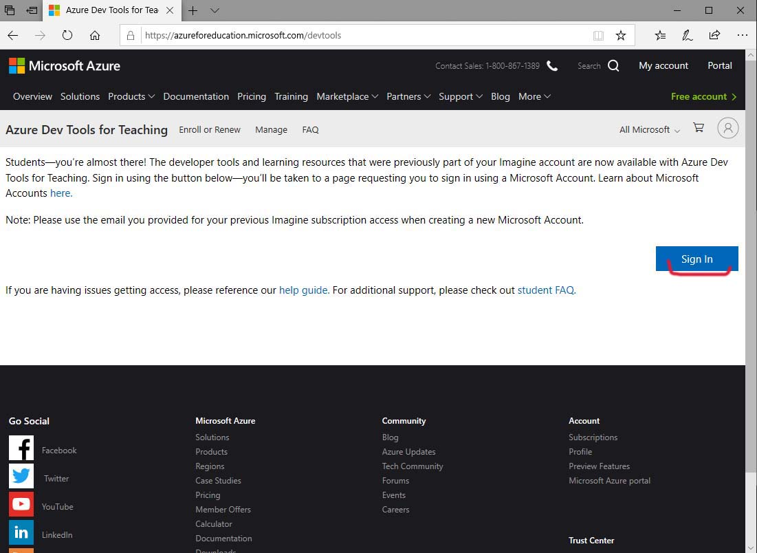Set these tabs aside icon
This screenshot has width=757, height=553.
pyautogui.click(x=32, y=10)
